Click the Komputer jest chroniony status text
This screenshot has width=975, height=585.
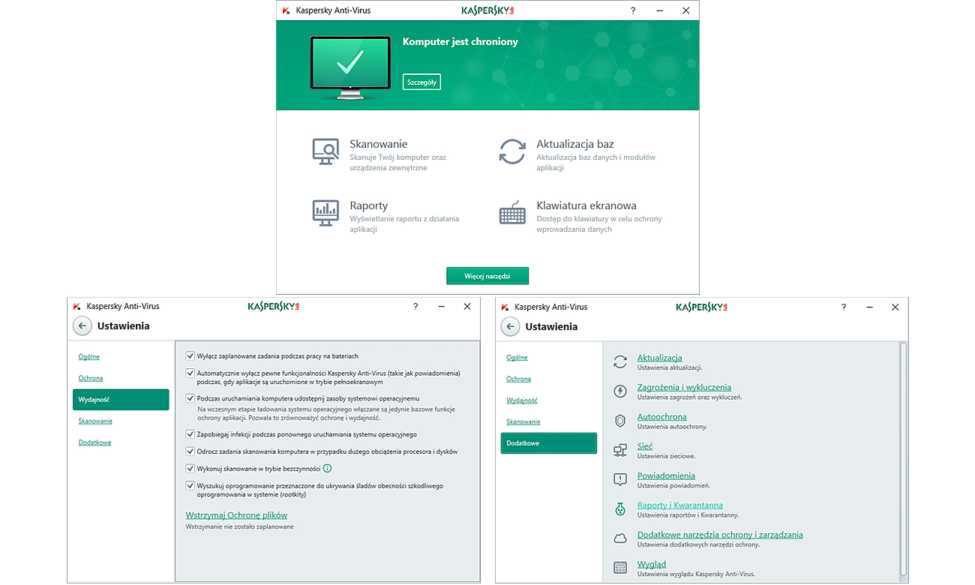[460, 42]
